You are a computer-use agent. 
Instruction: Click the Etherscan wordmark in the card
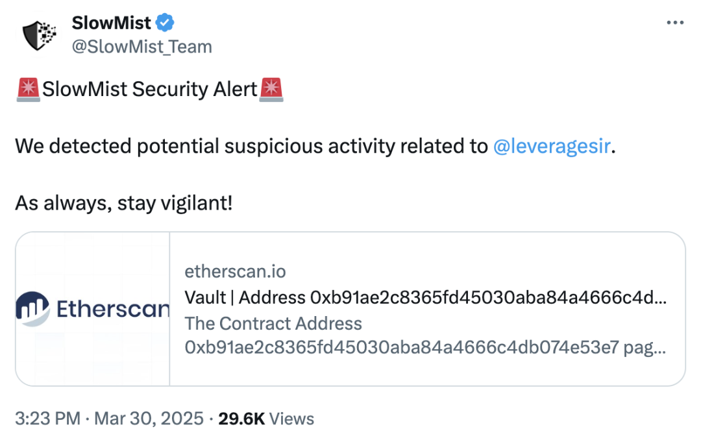(113, 310)
